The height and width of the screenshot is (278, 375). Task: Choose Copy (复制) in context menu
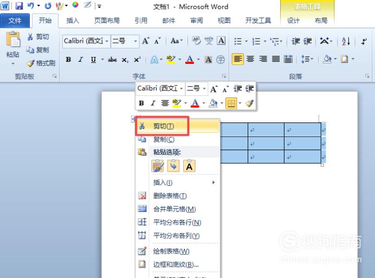pyautogui.click(x=177, y=139)
